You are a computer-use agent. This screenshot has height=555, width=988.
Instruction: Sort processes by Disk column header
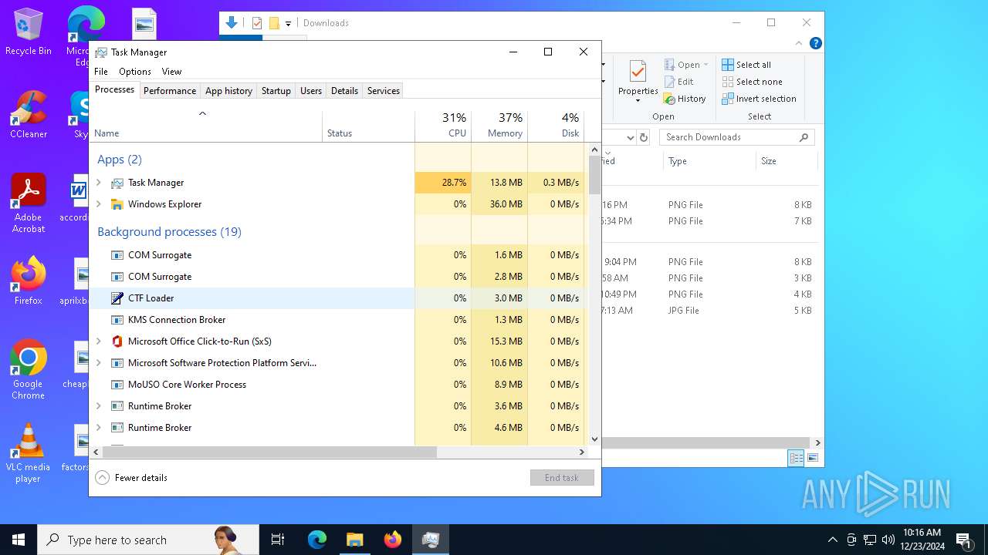556,126
